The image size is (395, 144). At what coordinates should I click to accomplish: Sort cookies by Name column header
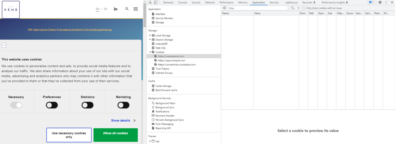pos(237,13)
